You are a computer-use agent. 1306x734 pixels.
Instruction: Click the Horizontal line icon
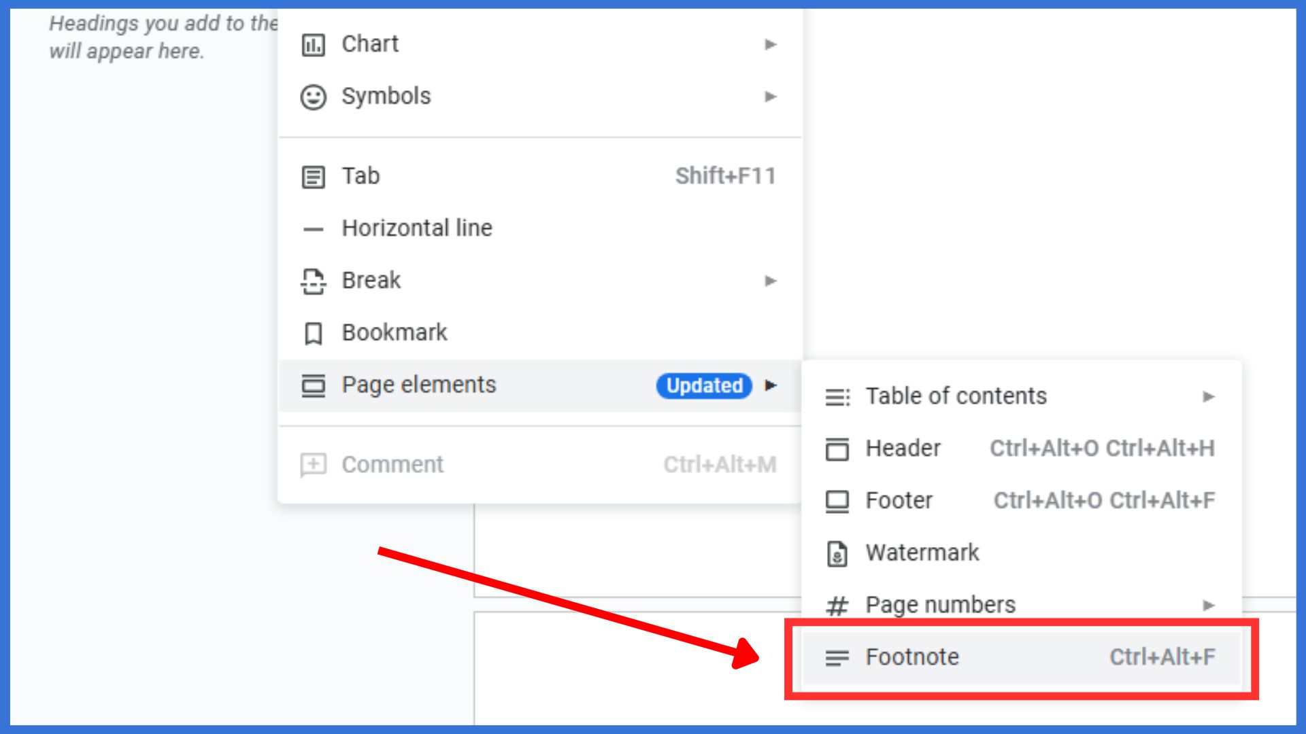[x=314, y=228]
